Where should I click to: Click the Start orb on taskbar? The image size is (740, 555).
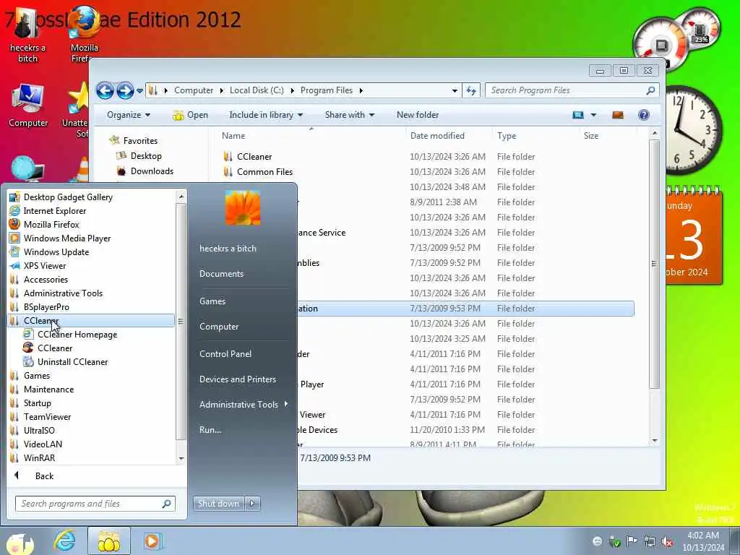(20, 542)
